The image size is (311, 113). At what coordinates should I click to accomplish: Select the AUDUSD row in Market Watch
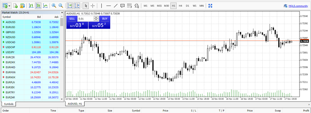(31, 22)
